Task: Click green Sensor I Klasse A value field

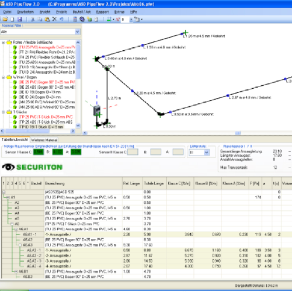Action: click(x=76, y=152)
